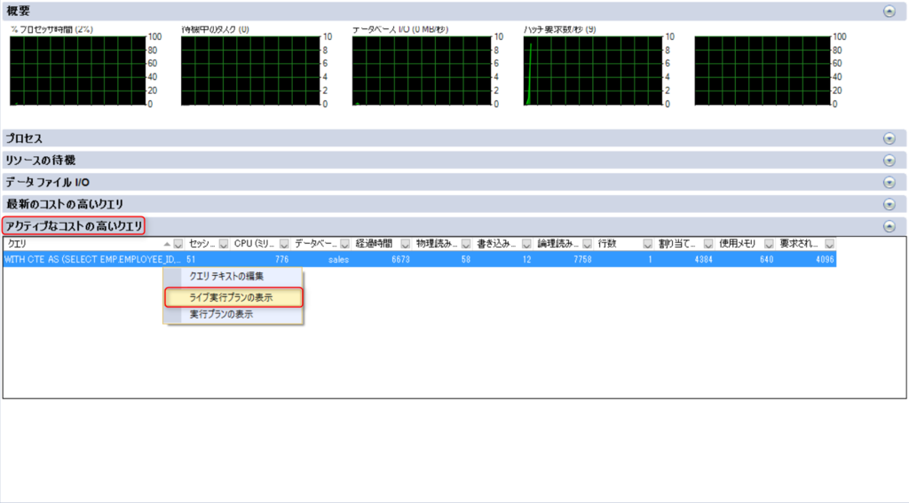Click the requested memory value 4096
This screenshot has width=909, height=503.
(x=825, y=260)
